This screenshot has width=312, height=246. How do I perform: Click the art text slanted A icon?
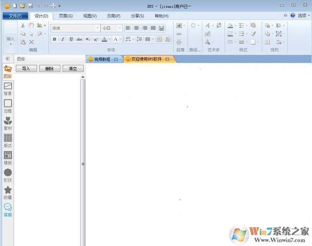208,26
